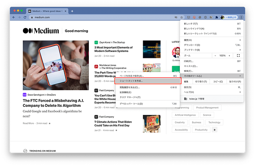The height and width of the screenshot is (166, 255).
Task: Select 印刷(P)... menu entry
Action: tap(212, 61)
